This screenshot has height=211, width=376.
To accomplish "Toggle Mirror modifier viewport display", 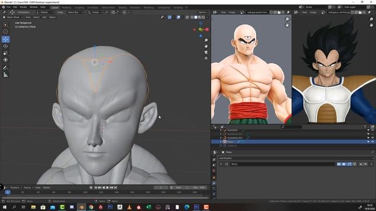I will click(x=344, y=164).
